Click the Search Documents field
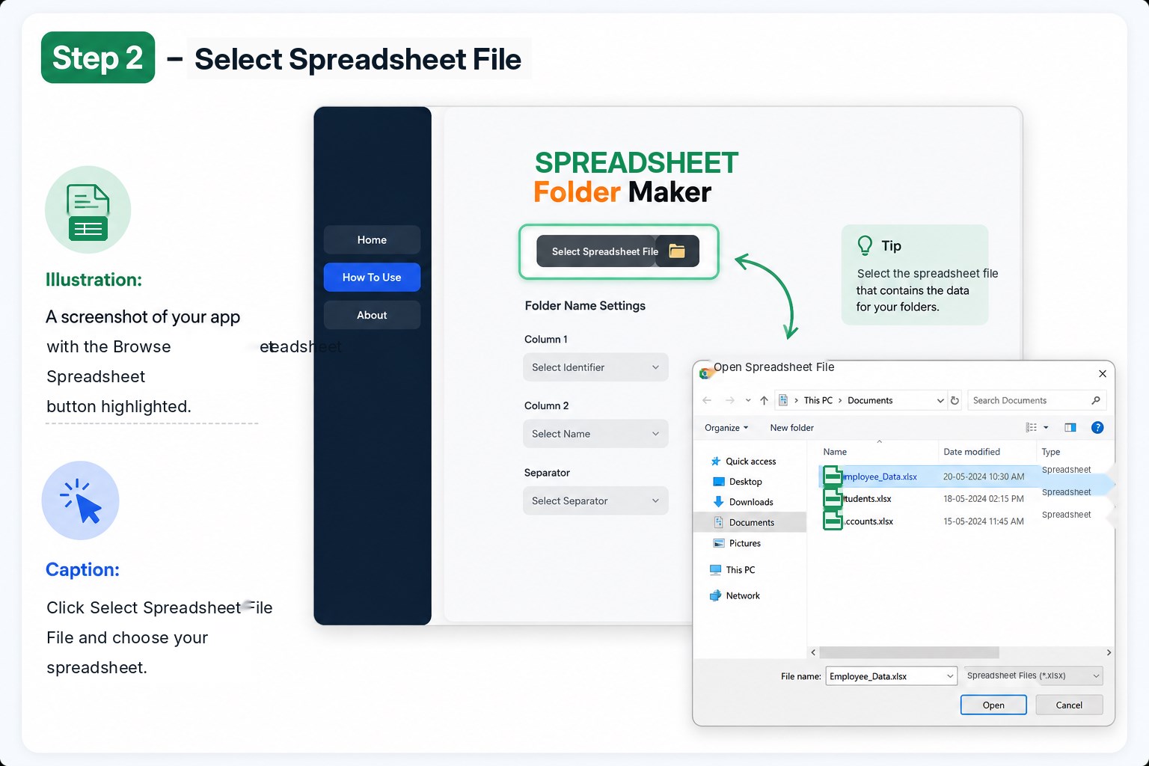This screenshot has height=766, width=1149. 1036,400
